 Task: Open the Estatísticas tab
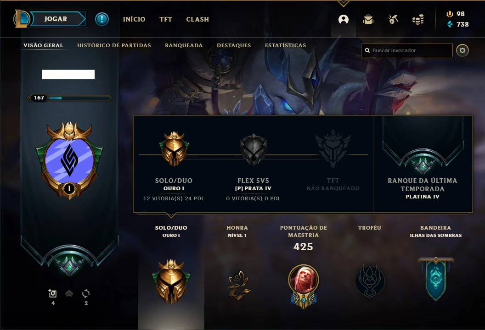[286, 45]
